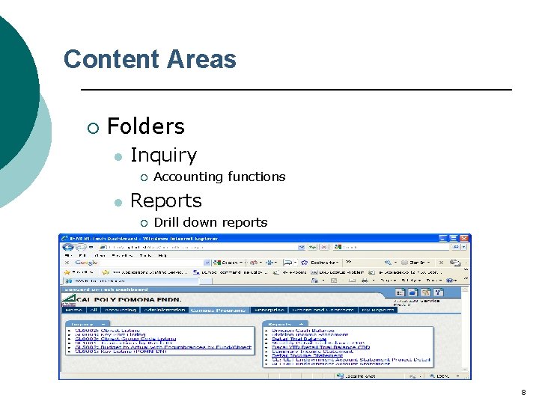539x404 pixels.
Task: Click the Local intranet status bar zone
Action: (x=356, y=376)
